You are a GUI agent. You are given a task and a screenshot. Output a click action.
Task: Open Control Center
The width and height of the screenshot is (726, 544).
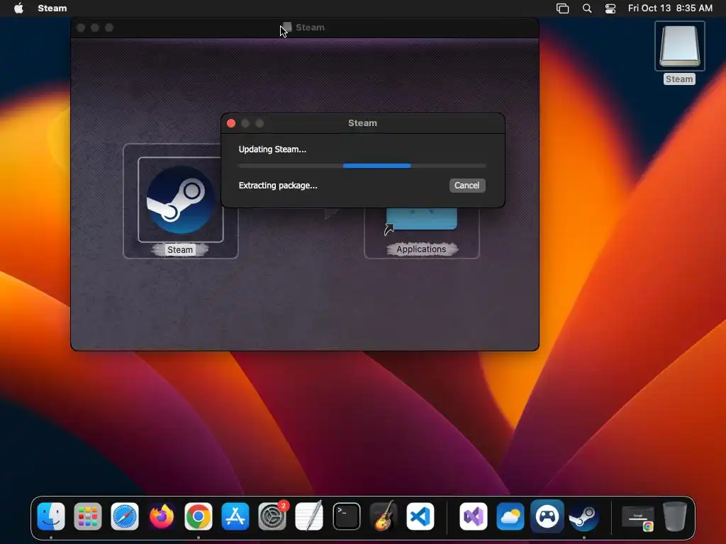[x=610, y=8]
